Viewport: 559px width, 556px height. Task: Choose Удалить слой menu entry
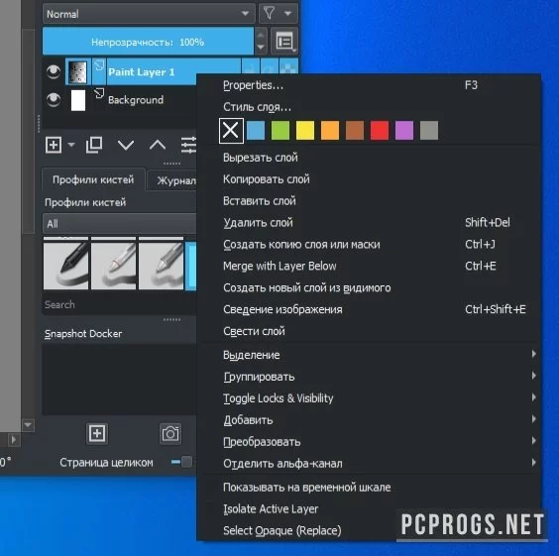369,223
